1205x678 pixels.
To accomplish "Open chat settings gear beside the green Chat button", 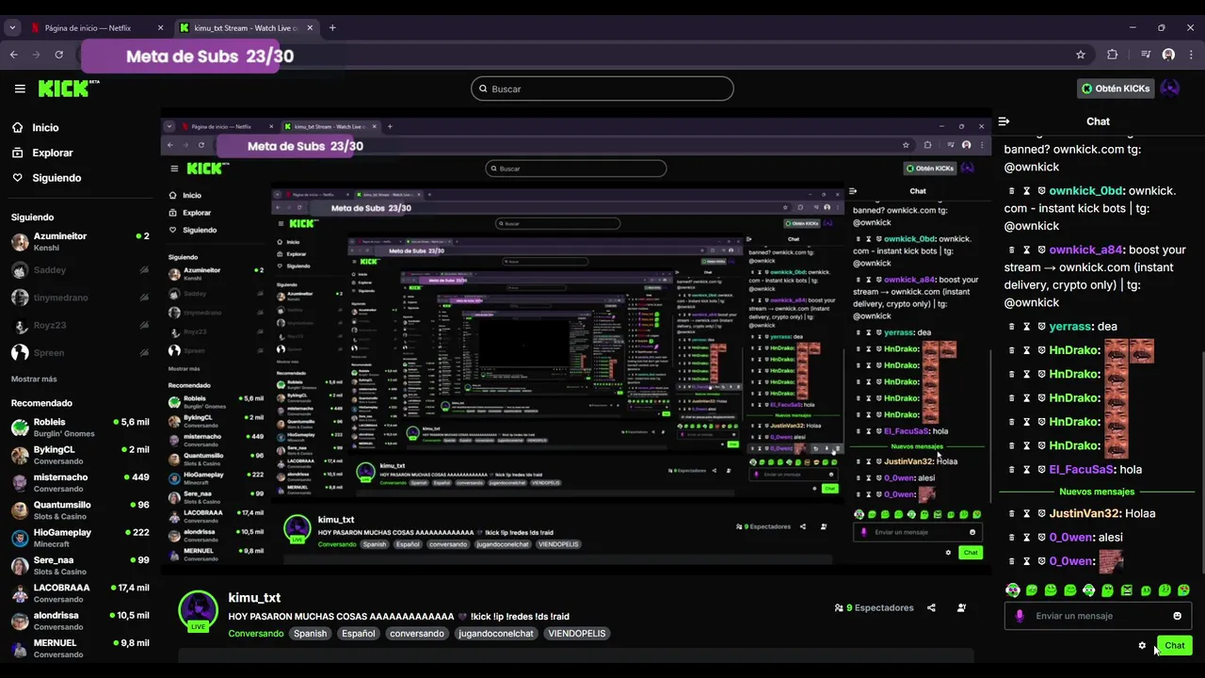I will coord(1142,646).
